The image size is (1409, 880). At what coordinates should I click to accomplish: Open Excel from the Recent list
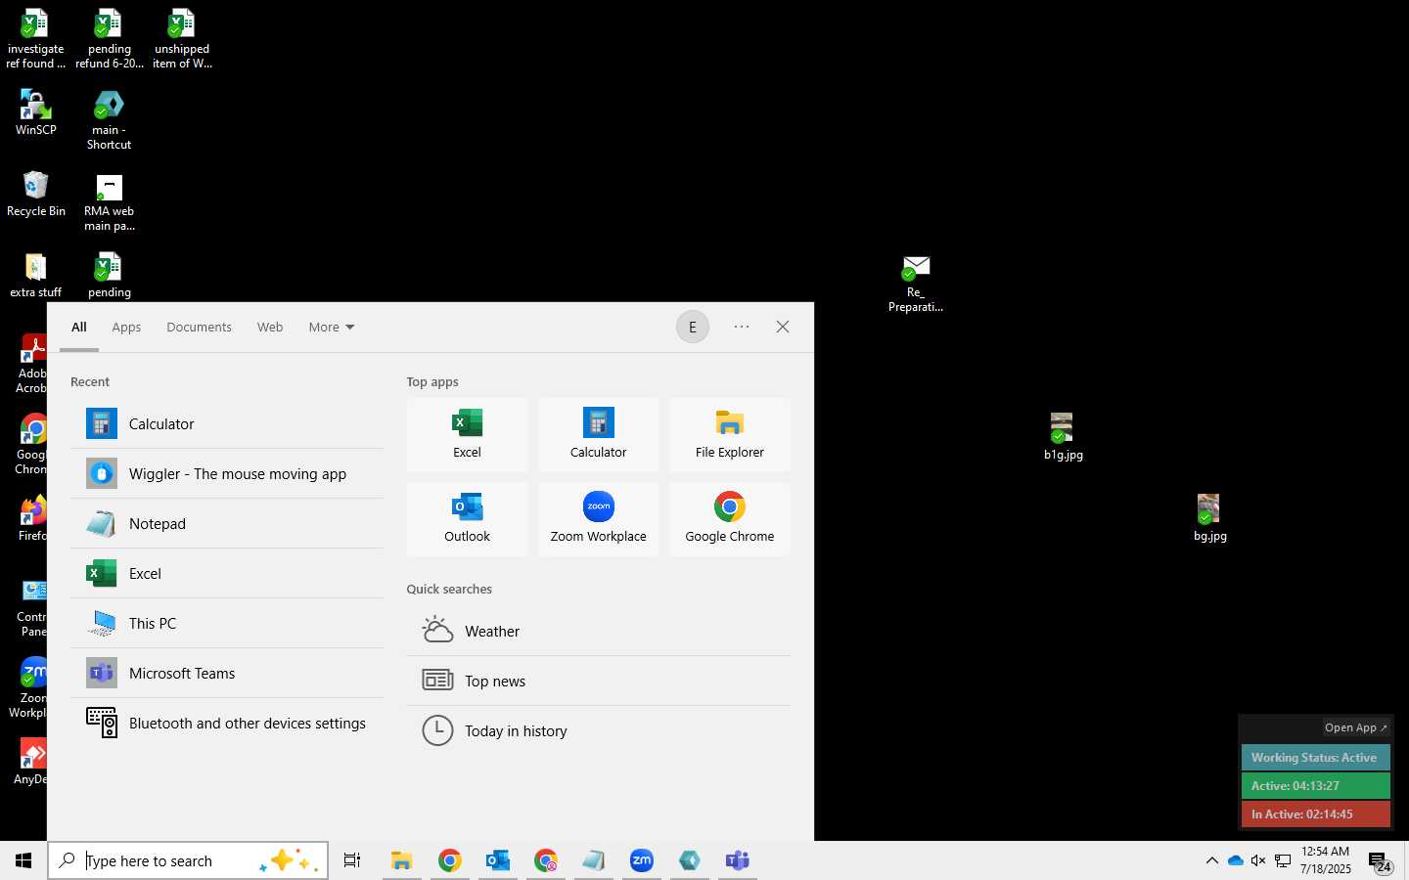point(226,574)
